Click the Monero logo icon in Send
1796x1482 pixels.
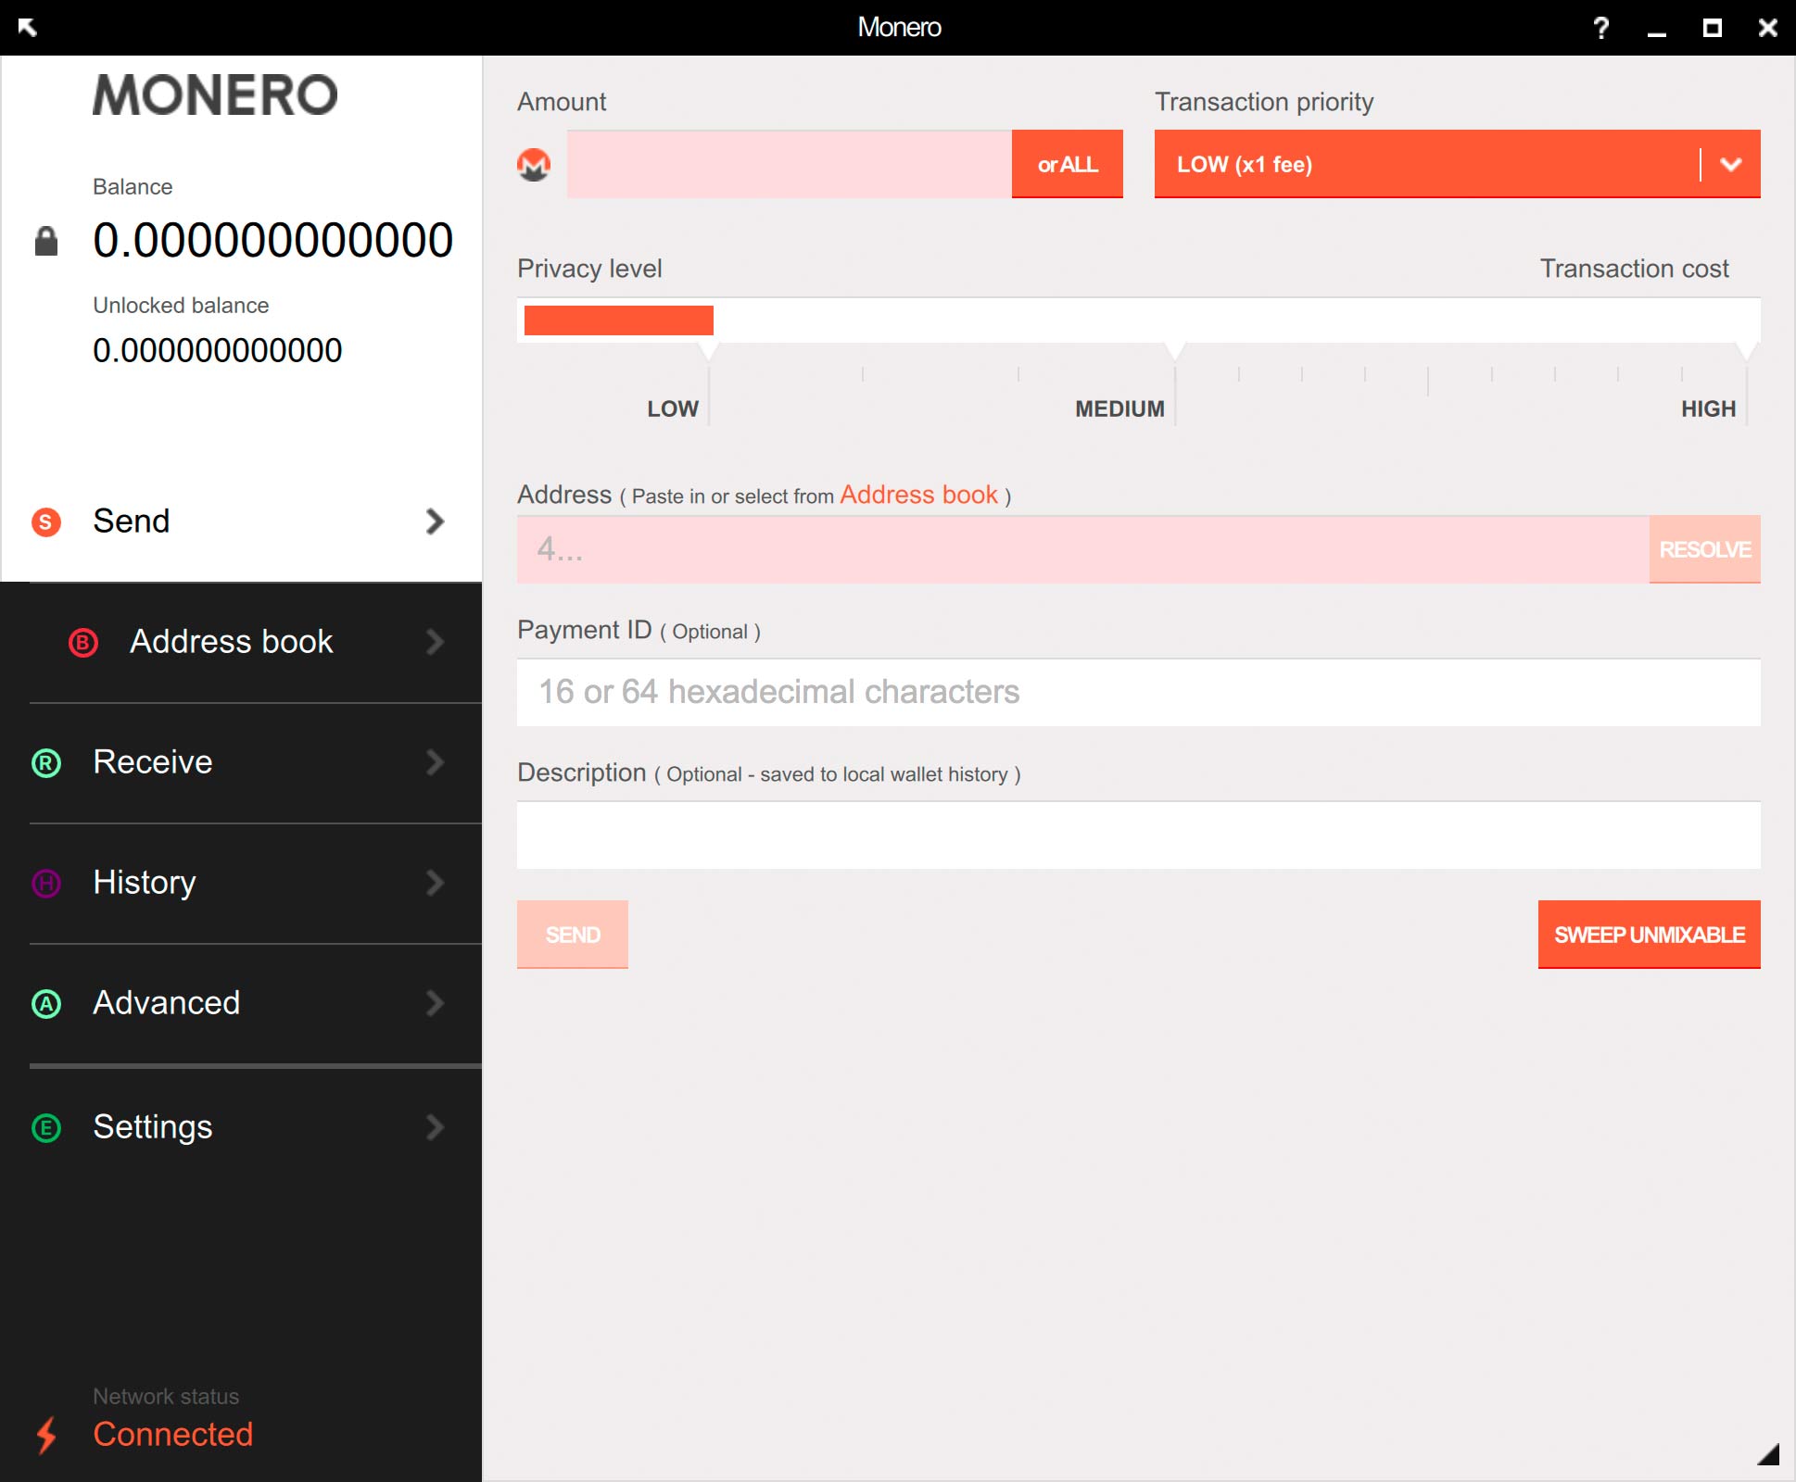[x=536, y=166]
